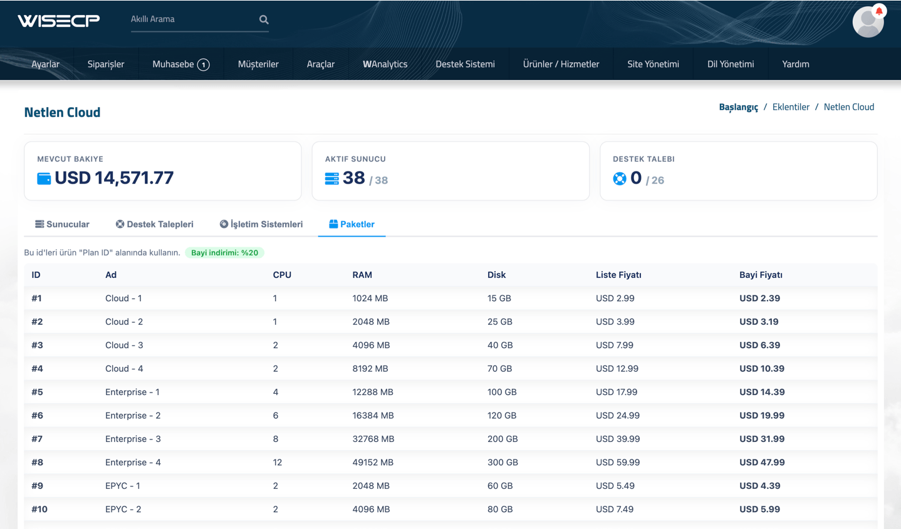This screenshot has width=901, height=529.
Task: Open the Müşteriler menu
Action: point(258,64)
